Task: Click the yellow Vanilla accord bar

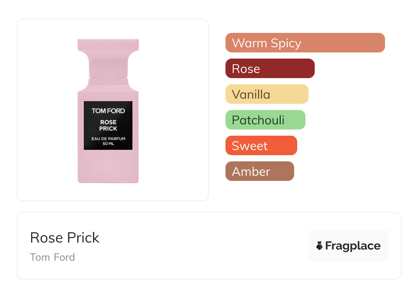Action: [x=267, y=94]
